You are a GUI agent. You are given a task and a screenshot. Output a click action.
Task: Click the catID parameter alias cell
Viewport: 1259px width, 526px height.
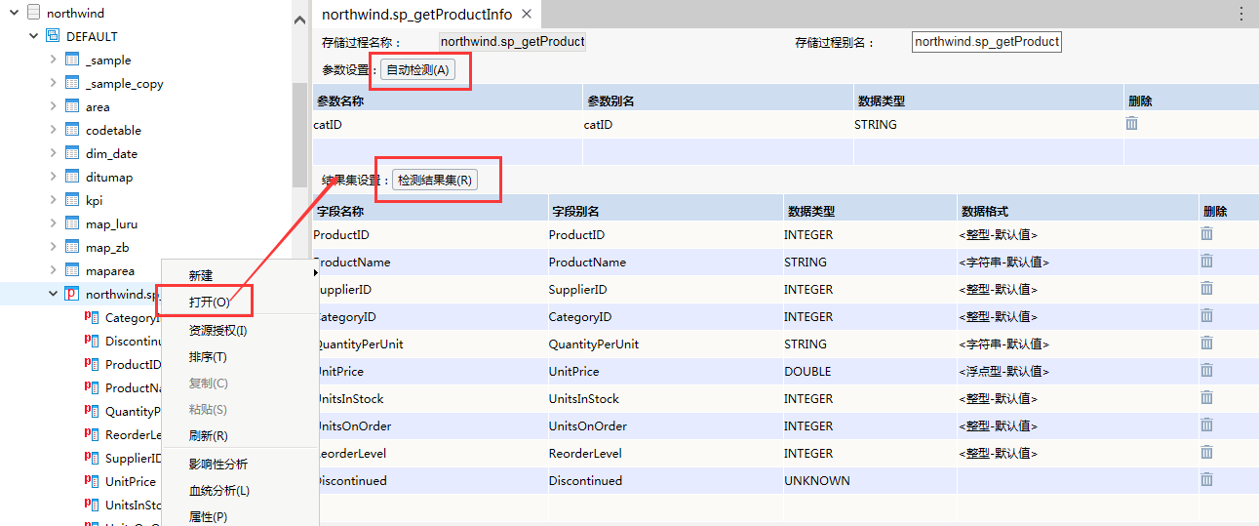(x=718, y=124)
